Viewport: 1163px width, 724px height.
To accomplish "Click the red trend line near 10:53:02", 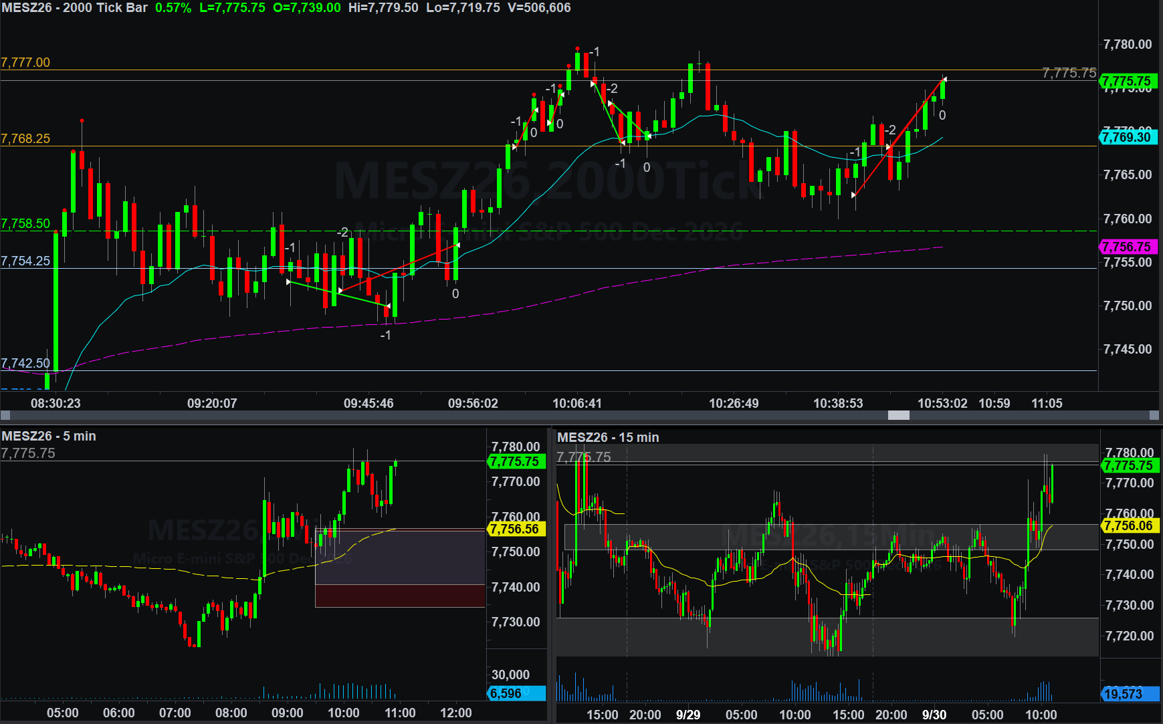I will 899,138.
